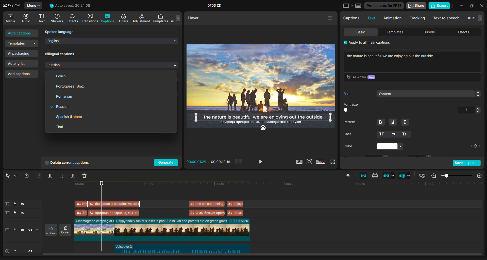This screenshot has height=260, width=487.
Task: Delete the selected clip
Action: point(84,176)
